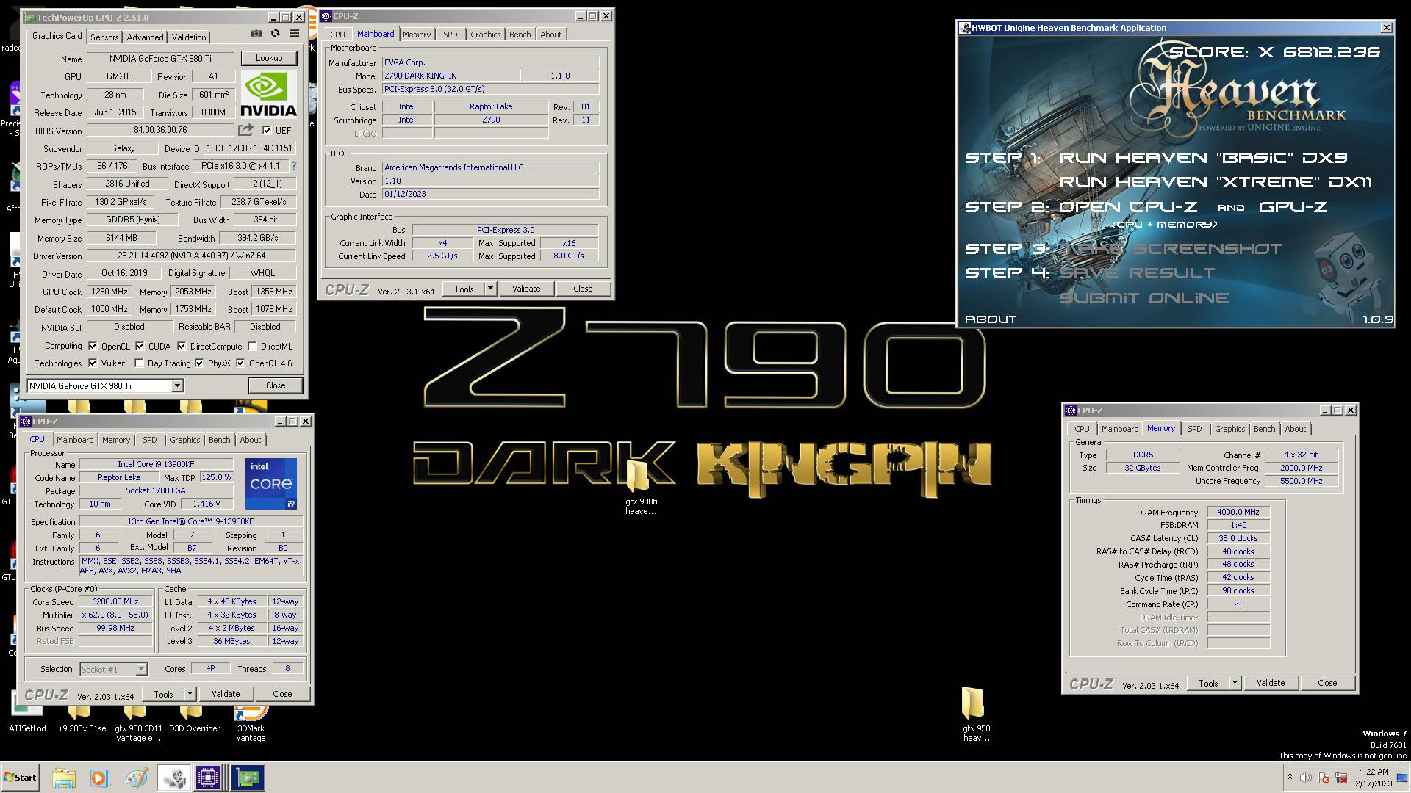Viewport: 1411px width, 793px height.
Task: Click Tools button in CPU-Z CPU window
Action: (164, 694)
